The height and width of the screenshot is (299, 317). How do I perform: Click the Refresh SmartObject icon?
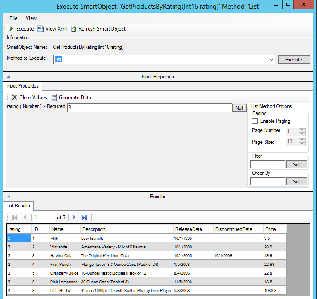pos(74,29)
